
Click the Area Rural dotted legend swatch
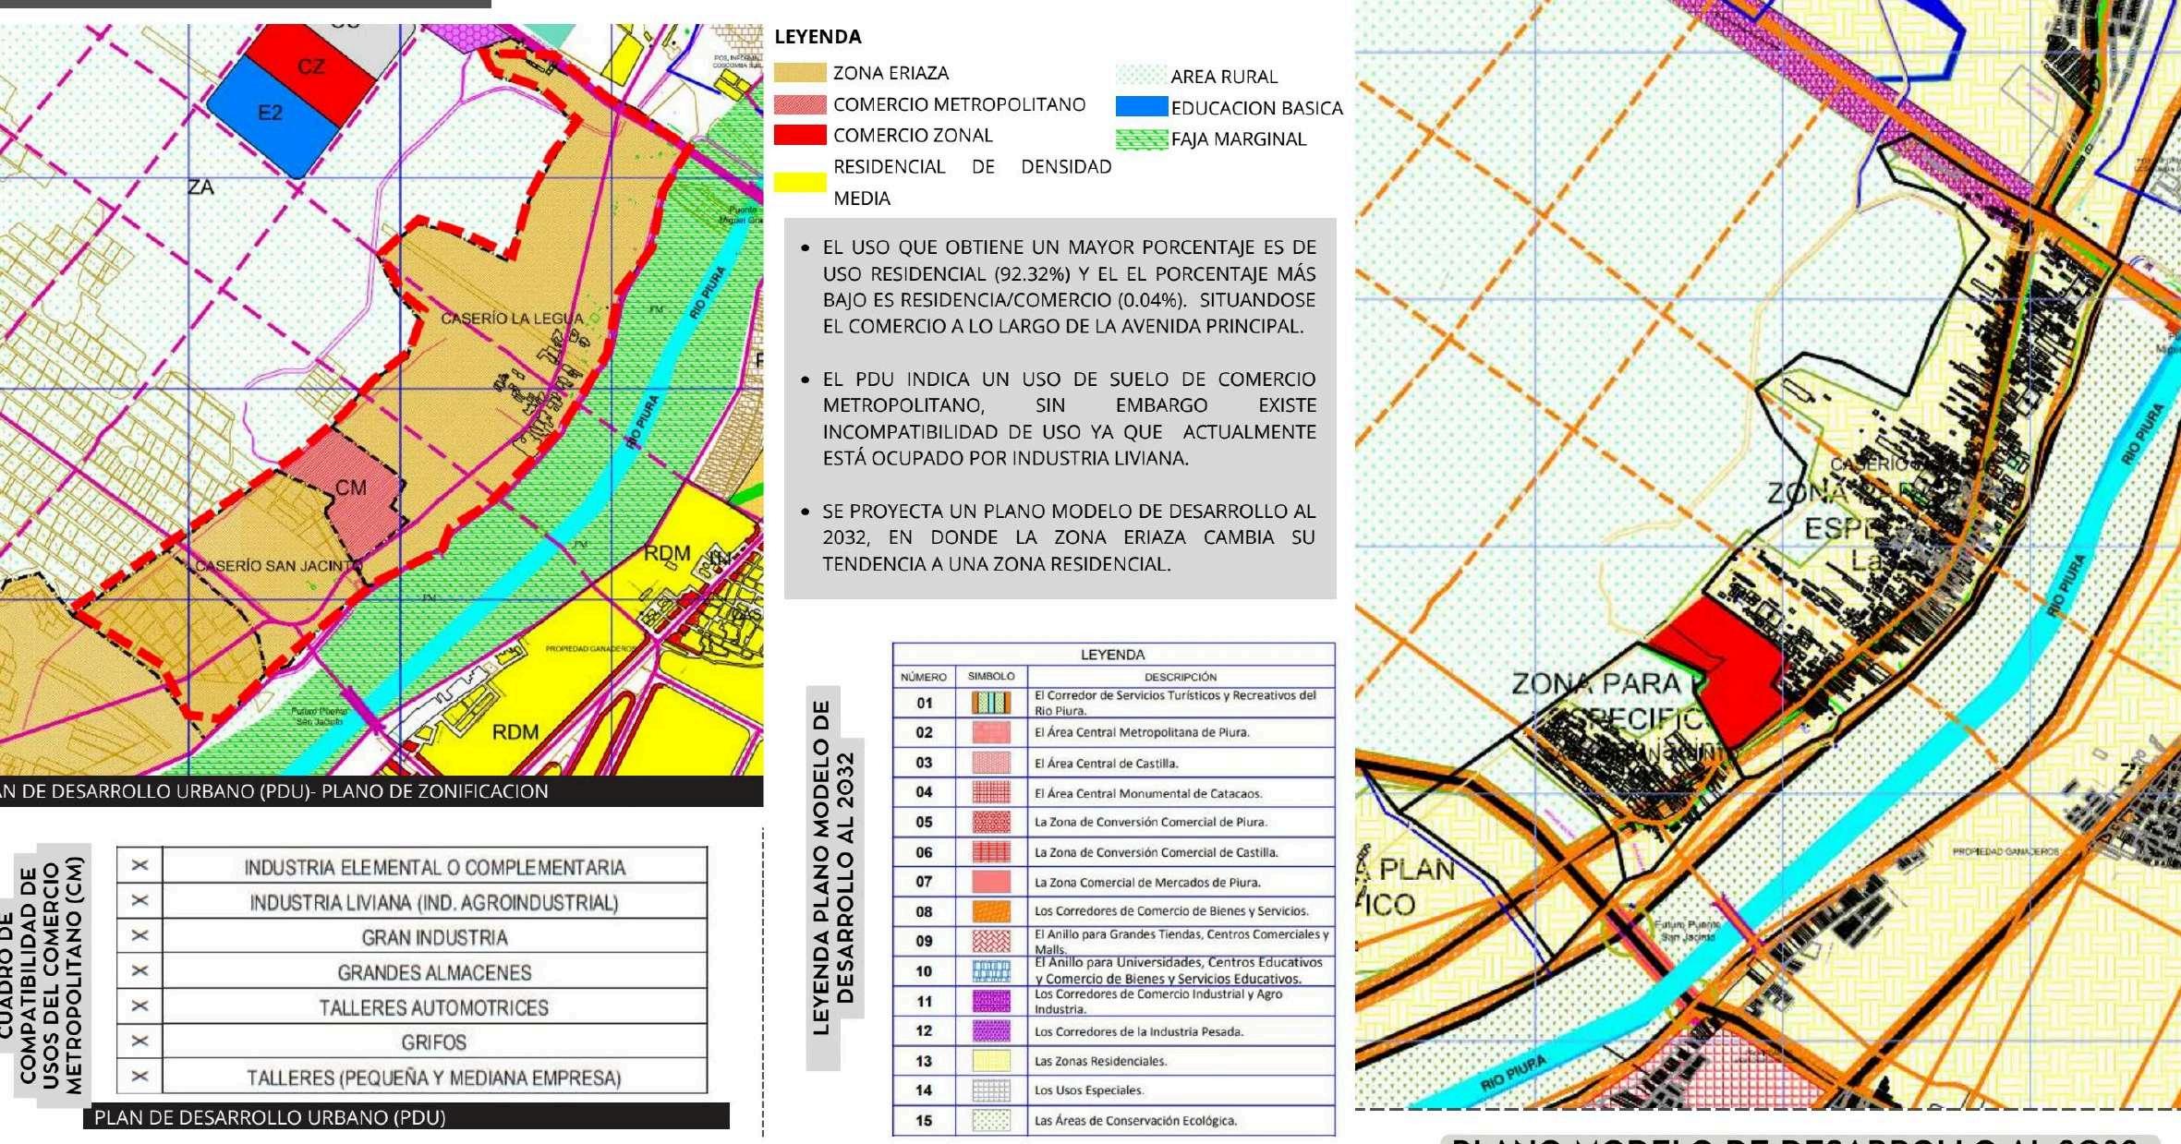coord(1142,75)
